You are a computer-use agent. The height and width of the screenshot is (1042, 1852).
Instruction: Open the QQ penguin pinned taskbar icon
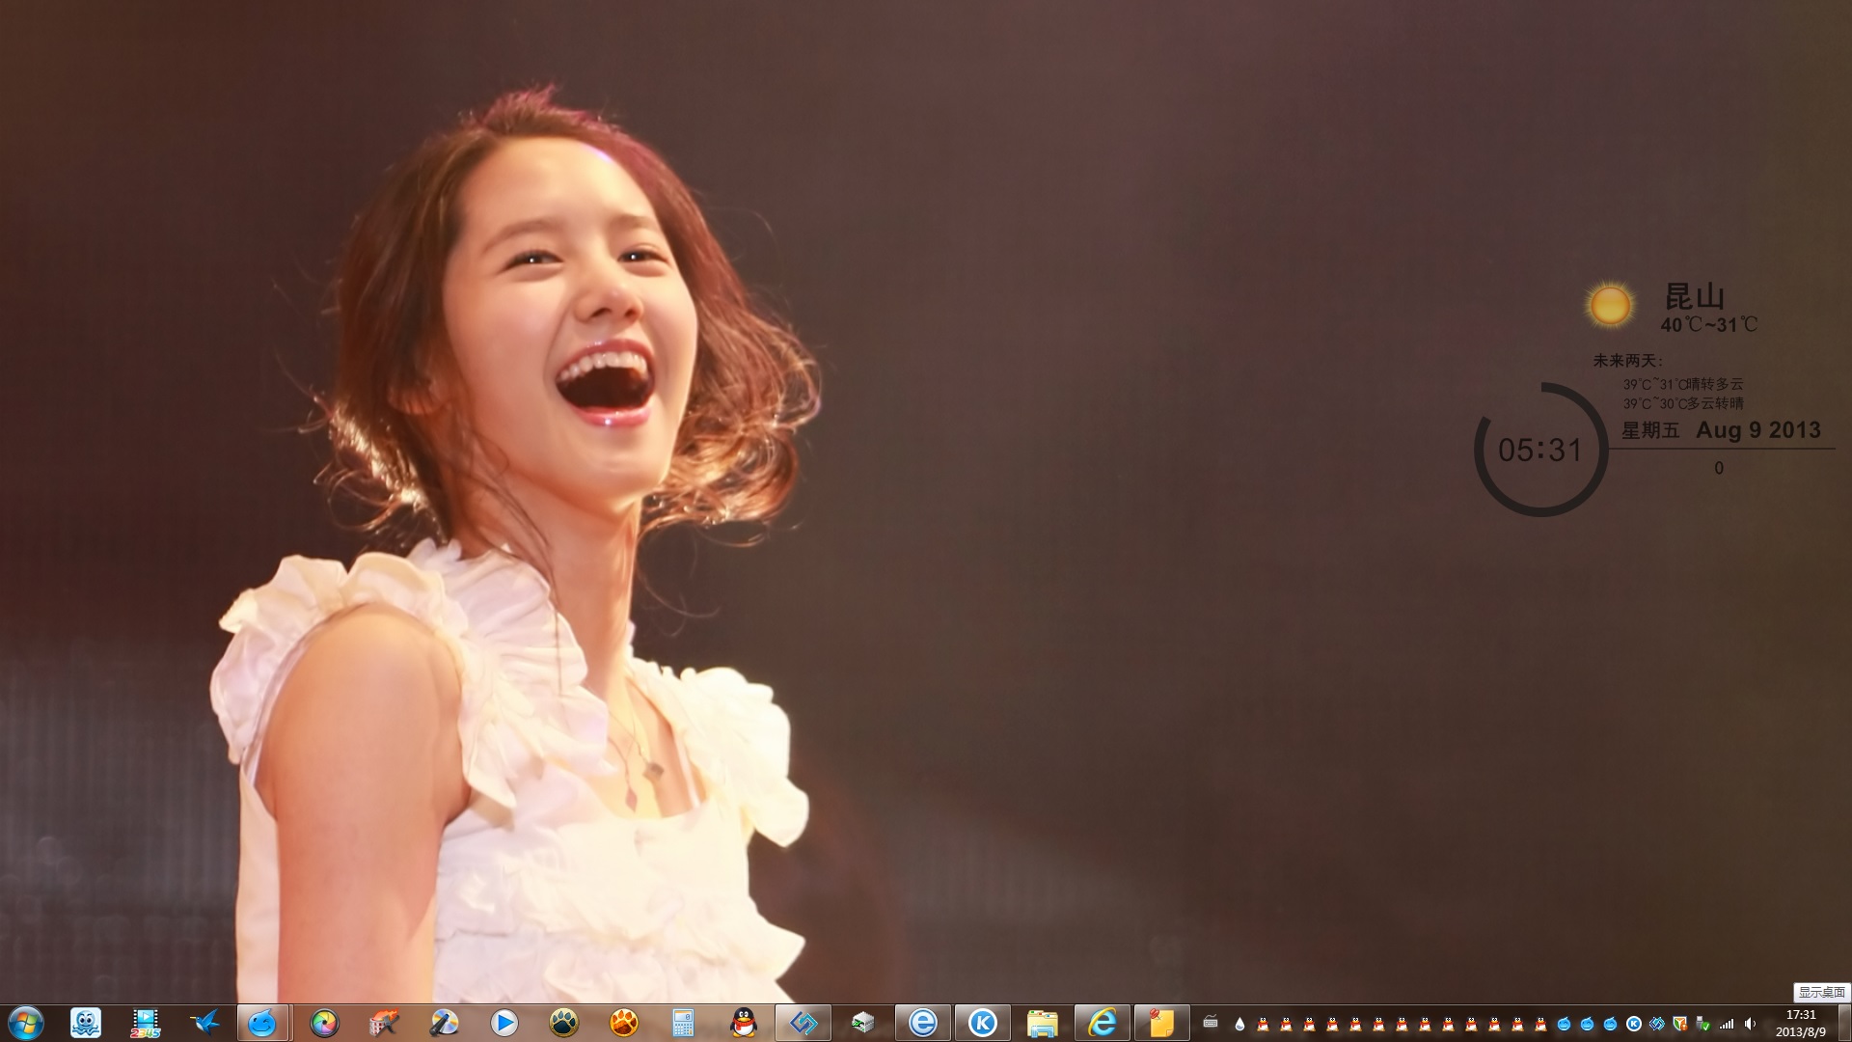(743, 1023)
